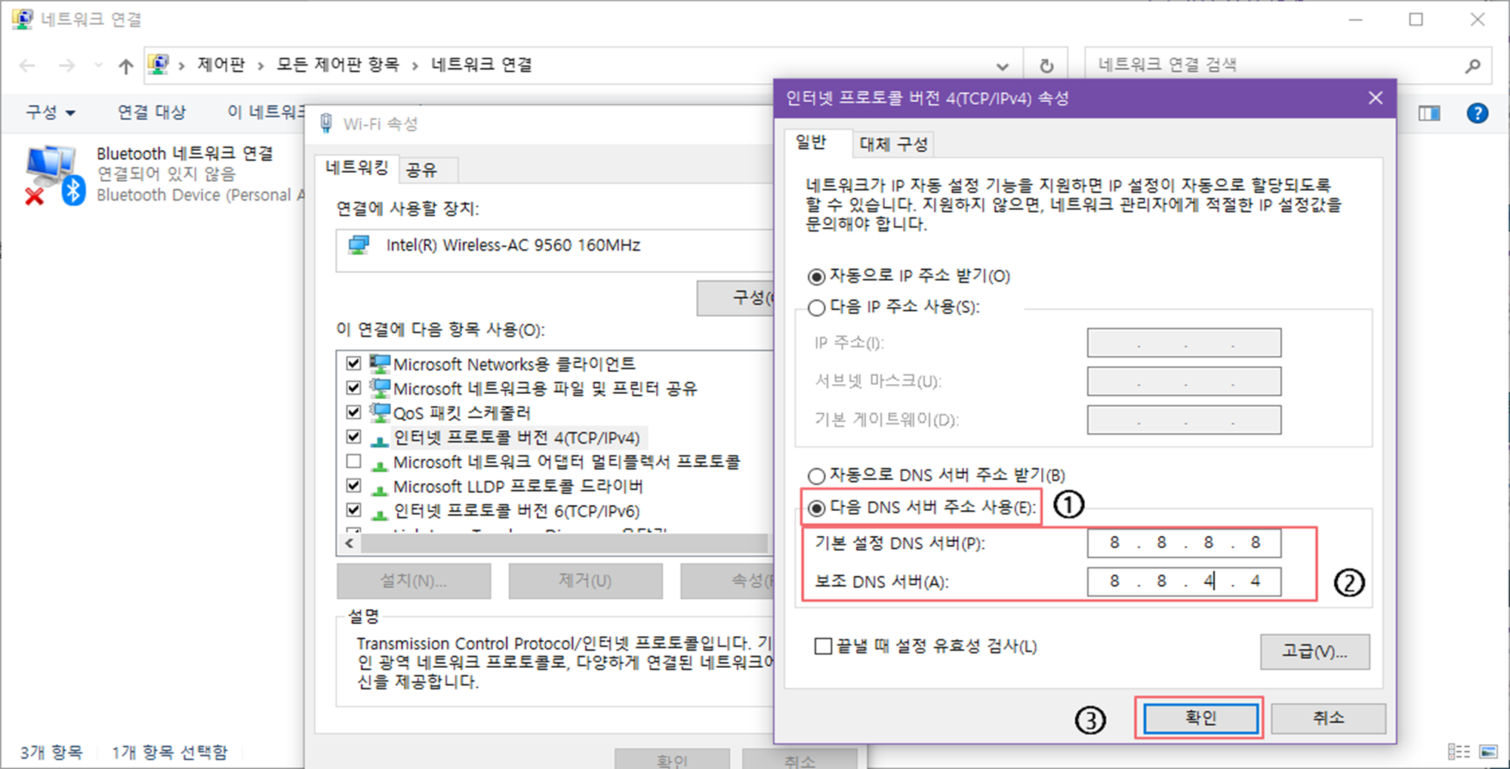Screen dimensions: 1510x769
Task: Switch to the 공유 tab
Action: 421,170
